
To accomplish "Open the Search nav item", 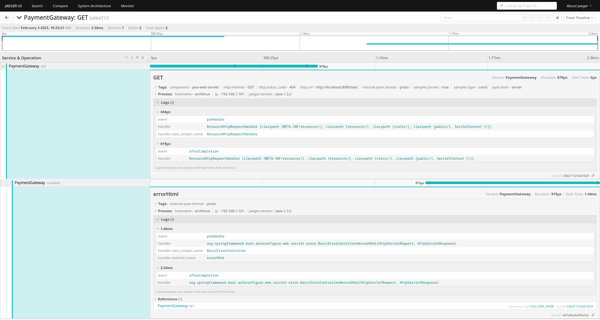I will point(37,6).
